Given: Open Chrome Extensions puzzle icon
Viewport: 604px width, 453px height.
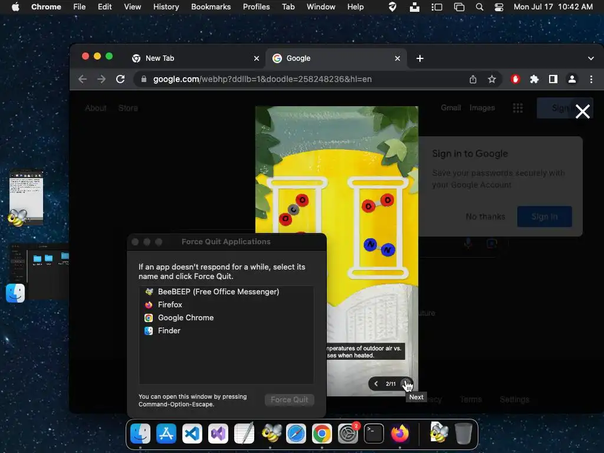Looking at the screenshot, I should click(x=534, y=79).
